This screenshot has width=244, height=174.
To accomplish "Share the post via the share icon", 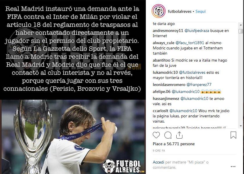I will tap(179, 135).
